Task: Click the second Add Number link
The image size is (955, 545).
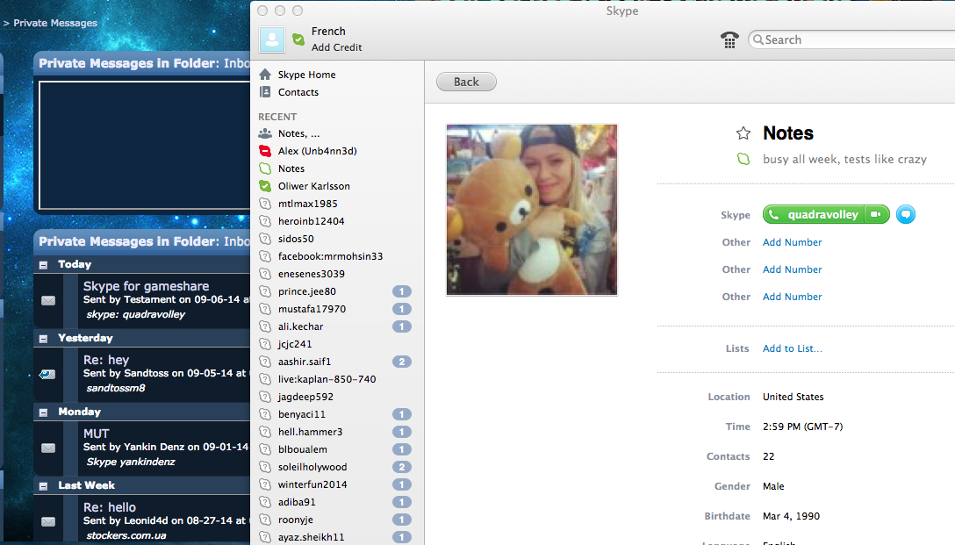Action: 793,269
